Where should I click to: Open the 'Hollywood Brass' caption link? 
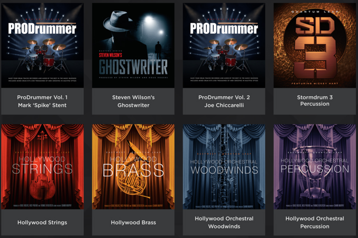click(133, 222)
